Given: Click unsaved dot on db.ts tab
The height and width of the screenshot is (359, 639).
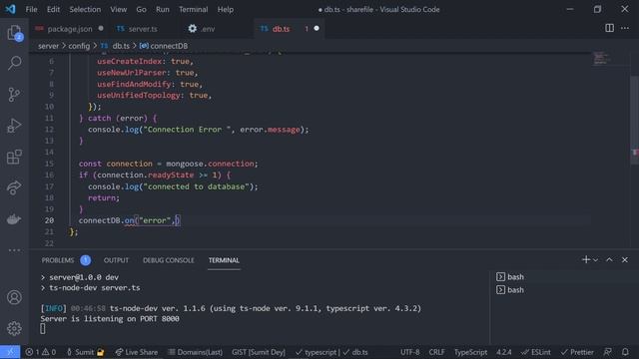Looking at the screenshot, I should (x=317, y=28).
